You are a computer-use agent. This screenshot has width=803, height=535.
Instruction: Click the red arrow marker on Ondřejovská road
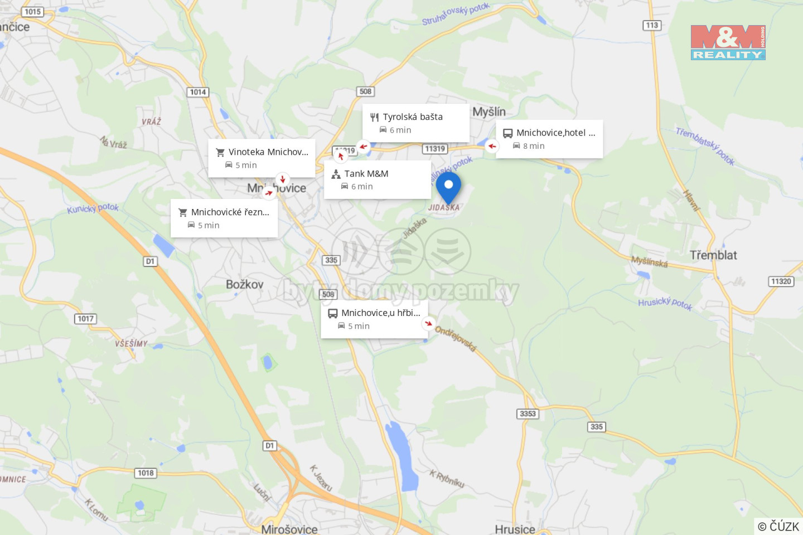(x=428, y=323)
